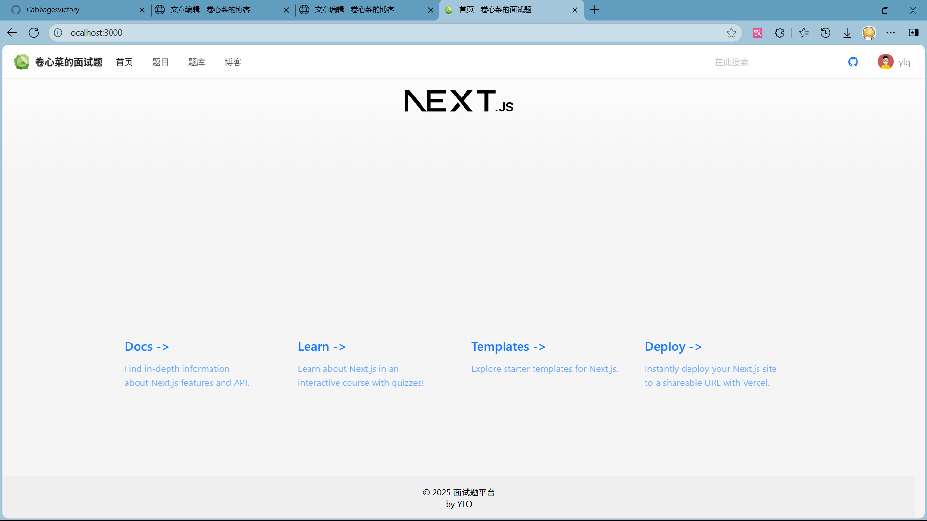The width and height of the screenshot is (927, 521).
Task: Open the pink translate extension icon
Action: point(758,33)
